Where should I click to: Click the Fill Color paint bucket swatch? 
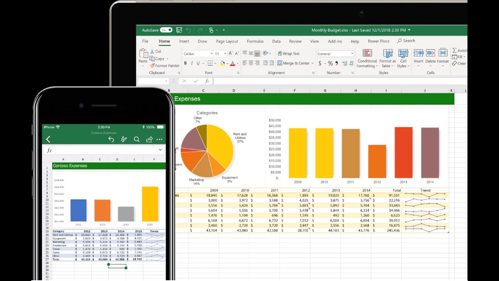point(222,63)
